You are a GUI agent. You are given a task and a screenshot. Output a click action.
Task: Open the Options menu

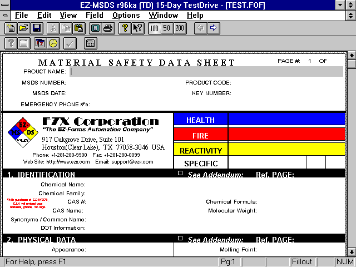click(x=126, y=15)
